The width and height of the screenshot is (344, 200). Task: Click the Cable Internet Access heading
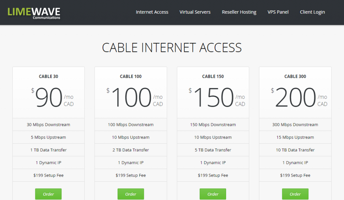coord(172,48)
